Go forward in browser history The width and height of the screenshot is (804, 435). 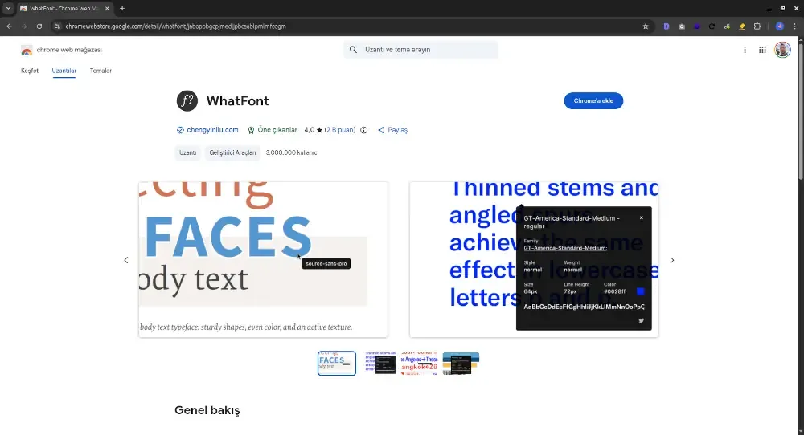[x=24, y=26]
